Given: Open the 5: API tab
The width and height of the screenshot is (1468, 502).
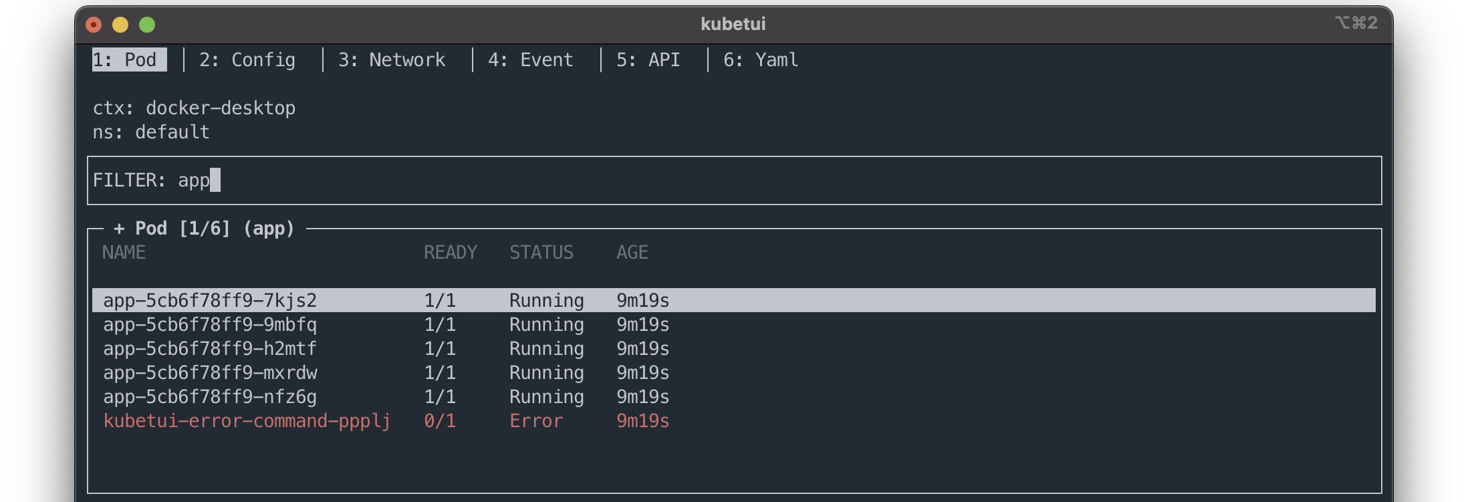Looking at the screenshot, I should [648, 59].
